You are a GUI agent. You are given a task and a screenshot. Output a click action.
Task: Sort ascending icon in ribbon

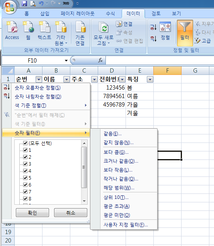click(153, 27)
